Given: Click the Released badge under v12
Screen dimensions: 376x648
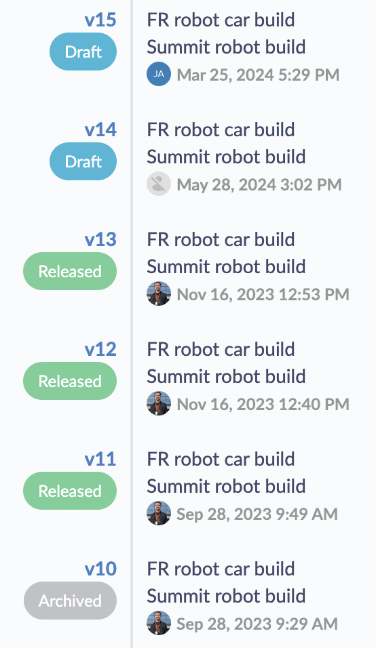Looking at the screenshot, I should point(70,382).
